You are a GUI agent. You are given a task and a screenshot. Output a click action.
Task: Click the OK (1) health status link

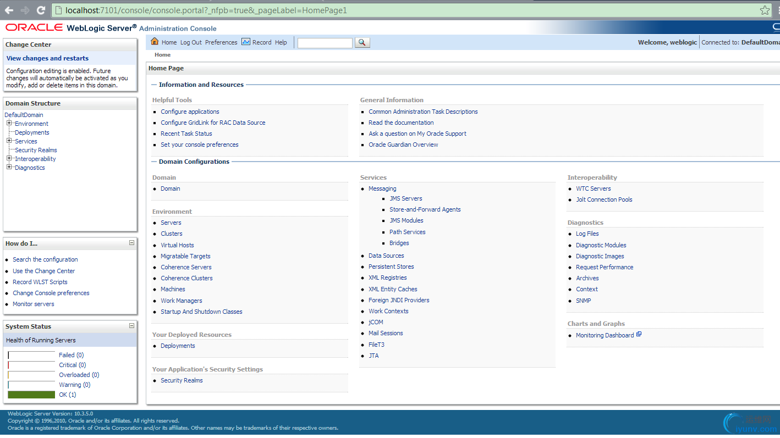[68, 395]
